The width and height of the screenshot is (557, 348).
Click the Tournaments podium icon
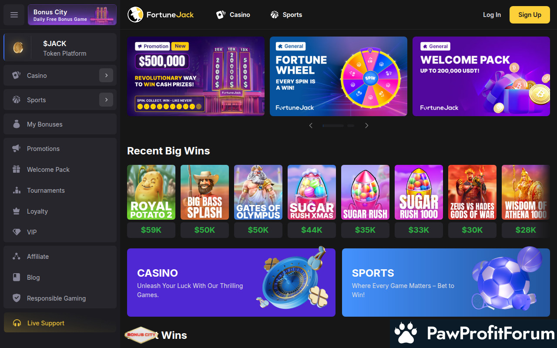[17, 191]
